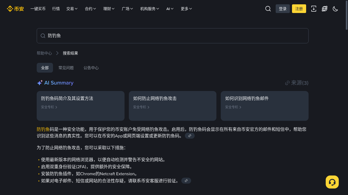The height and width of the screenshot is (195, 348).
Task: Open the 防钓鱼码简介及其设置方法 card
Action: click(x=80, y=106)
